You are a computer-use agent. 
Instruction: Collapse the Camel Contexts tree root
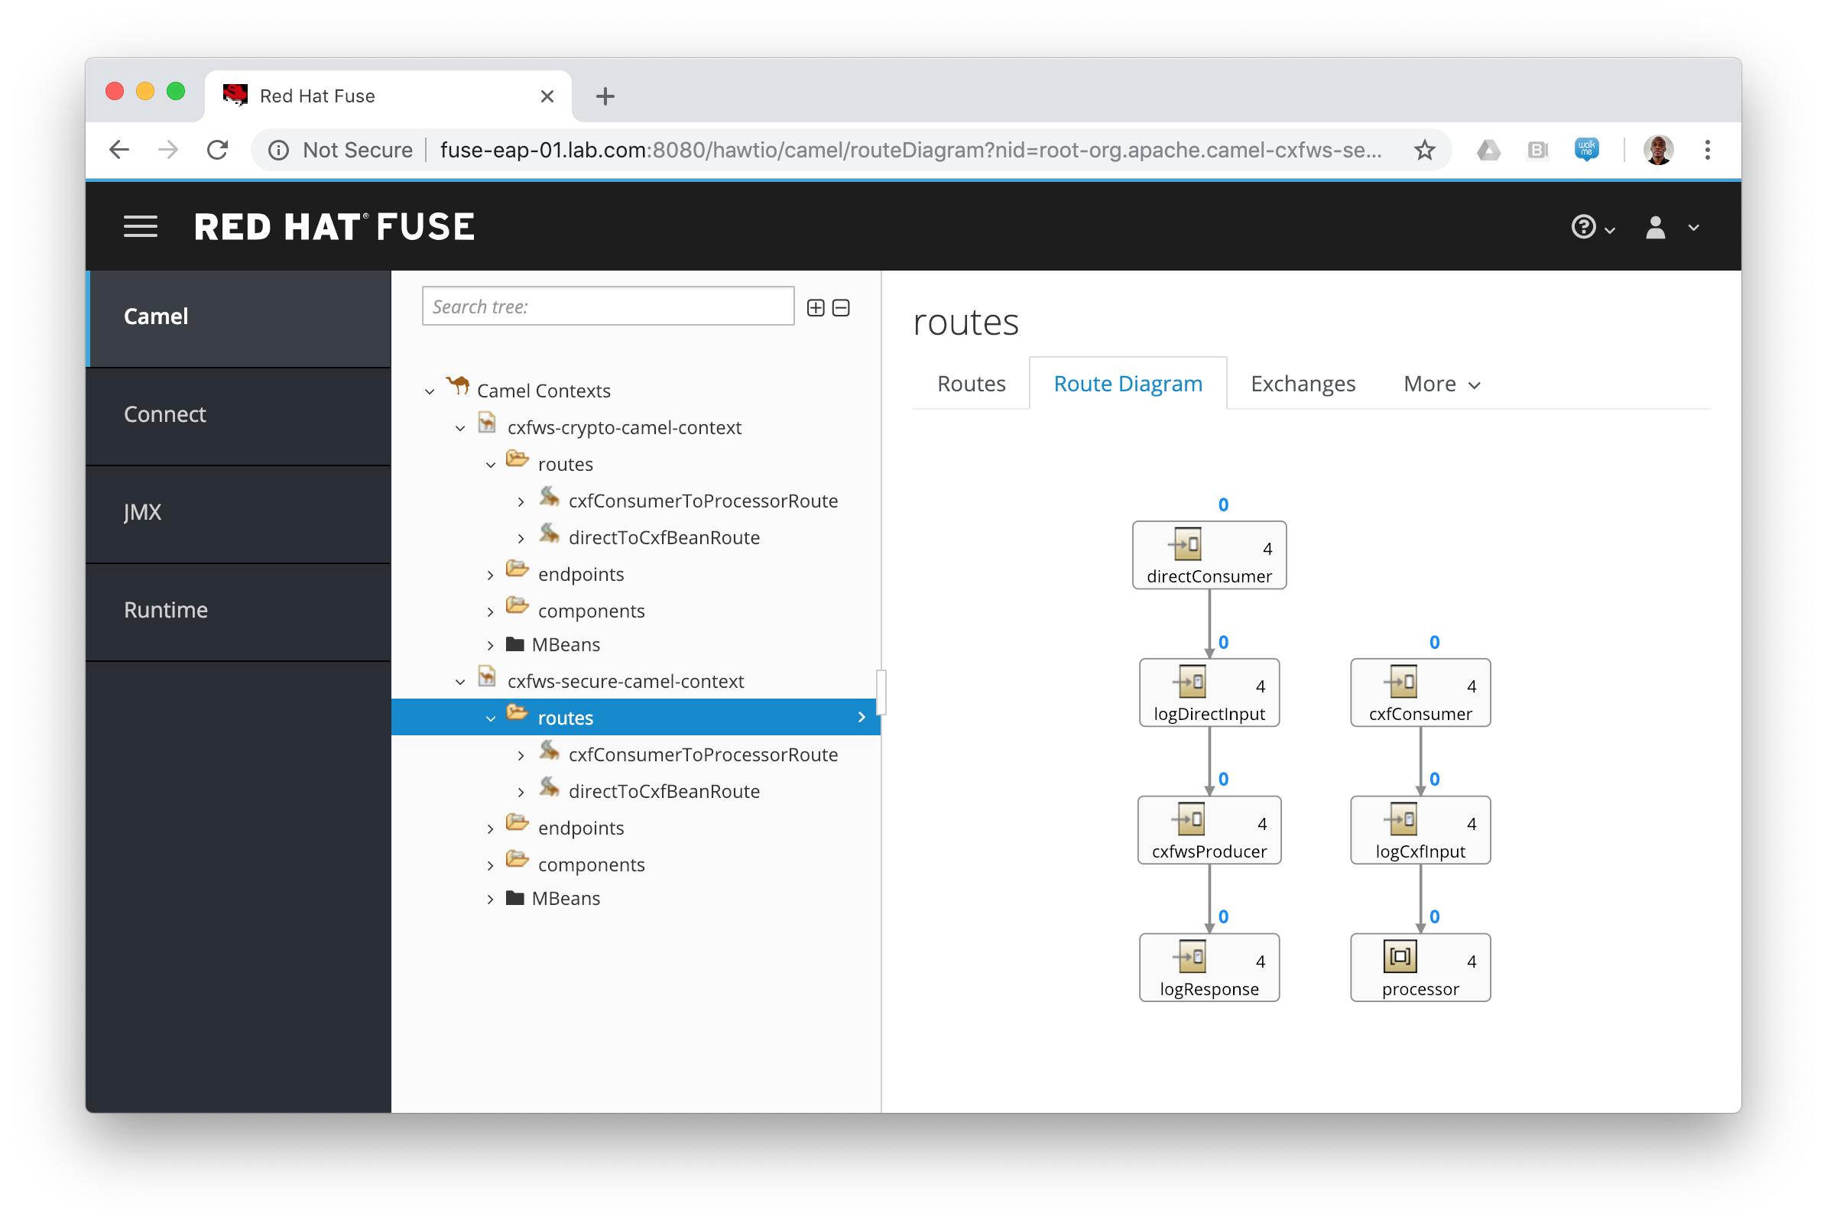click(429, 392)
